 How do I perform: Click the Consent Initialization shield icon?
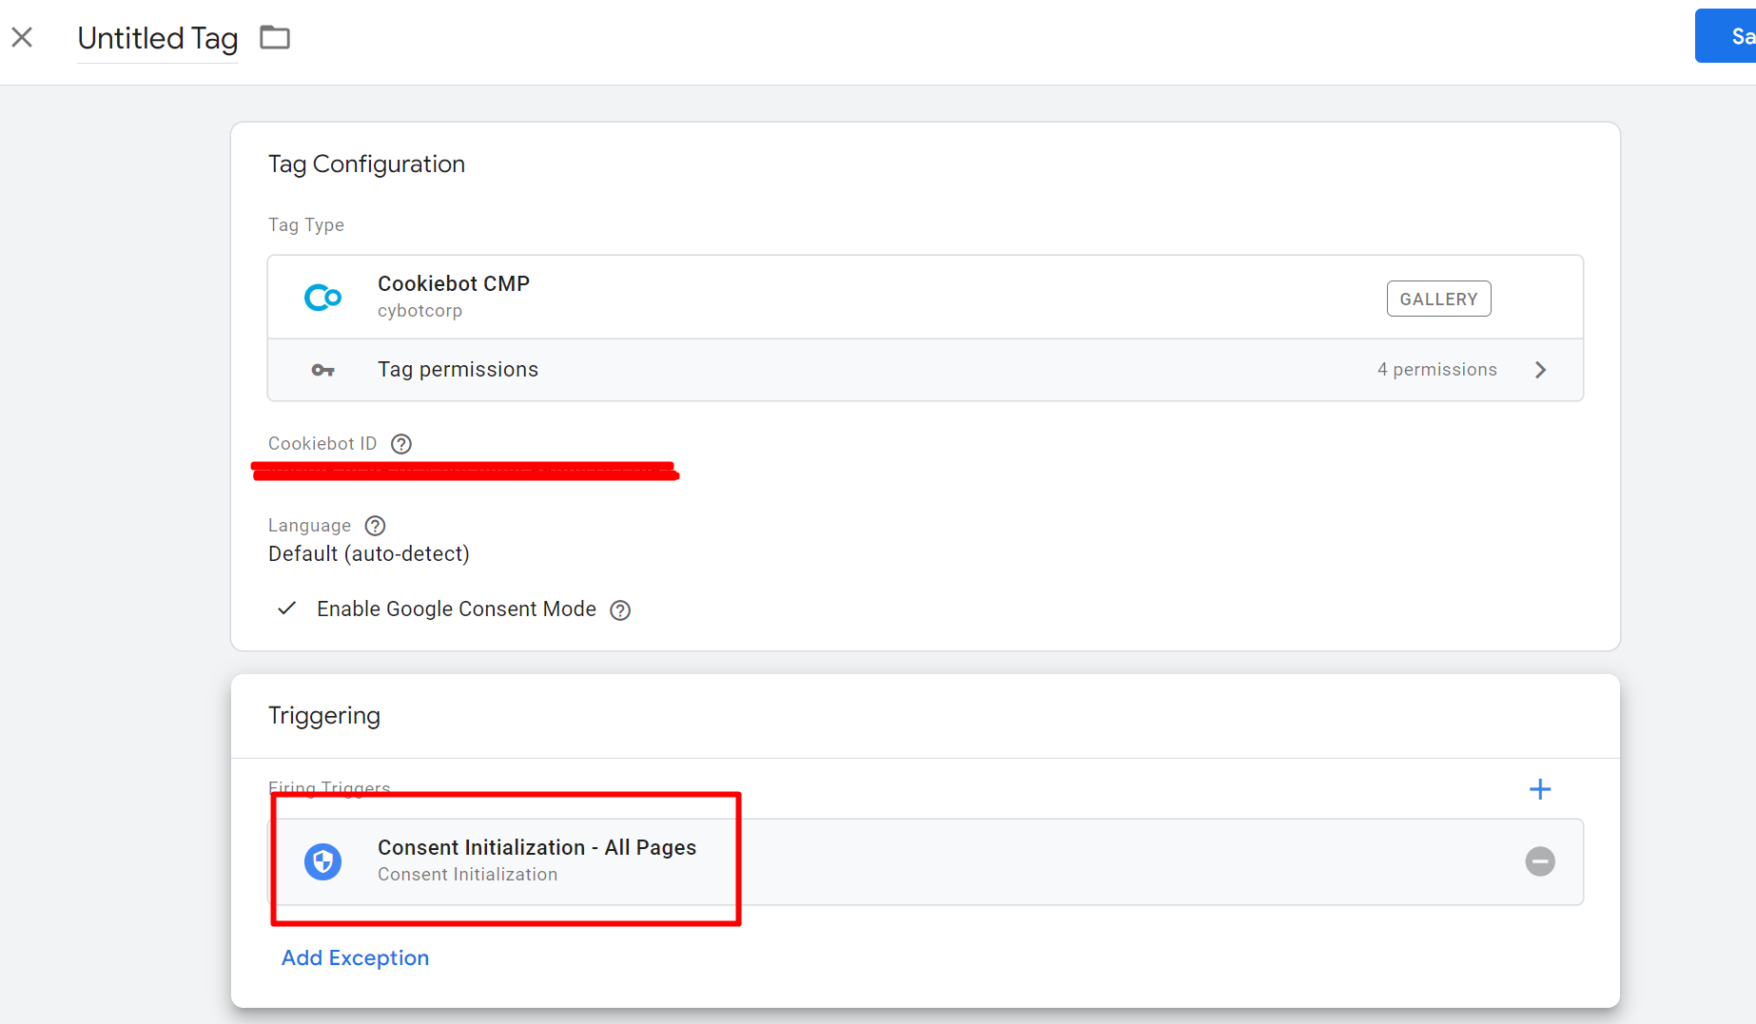[322, 861]
